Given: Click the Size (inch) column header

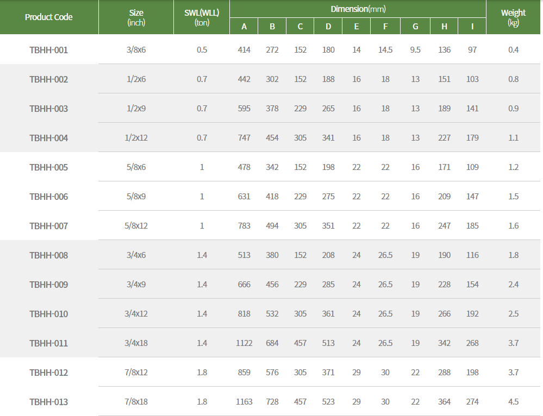Looking at the screenshot, I should [136, 17].
